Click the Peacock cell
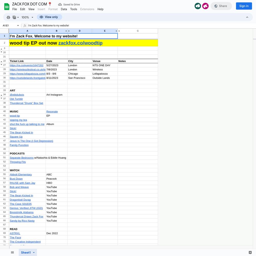The width and height of the screenshot is (256, 256). pyautogui.click(x=57, y=179)
